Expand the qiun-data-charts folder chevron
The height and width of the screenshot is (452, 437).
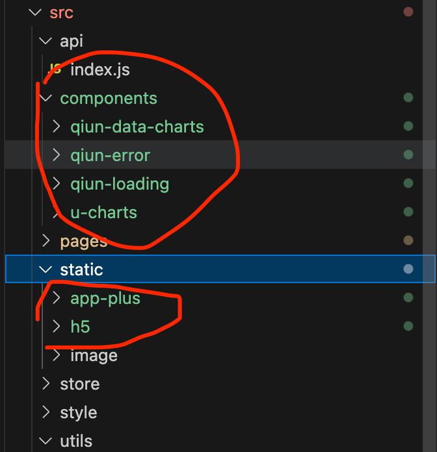pos(56,127)
